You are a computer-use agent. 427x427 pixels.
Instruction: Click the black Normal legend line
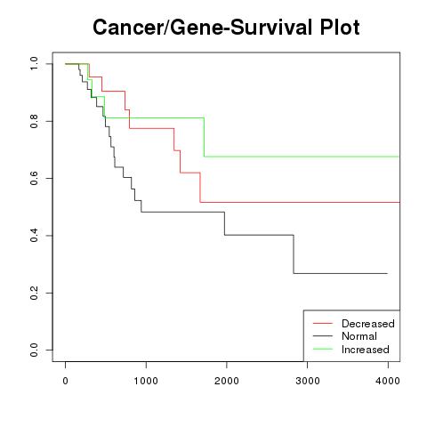pyautogui.click(x=323, y=336)
